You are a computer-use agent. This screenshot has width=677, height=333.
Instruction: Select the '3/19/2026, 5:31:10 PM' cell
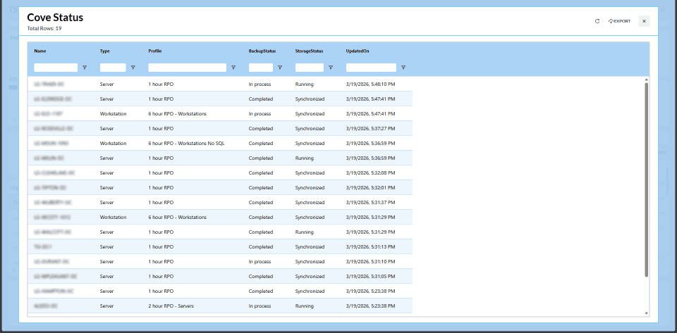point(370,261)
